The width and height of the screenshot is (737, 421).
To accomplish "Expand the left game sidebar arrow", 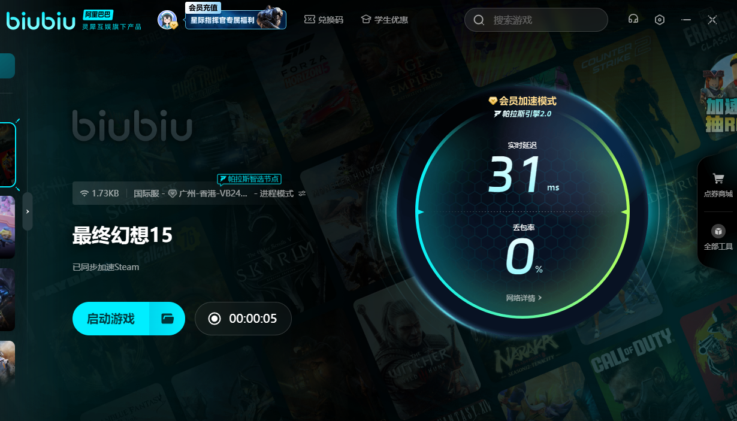I will click(x=28, y=211).
